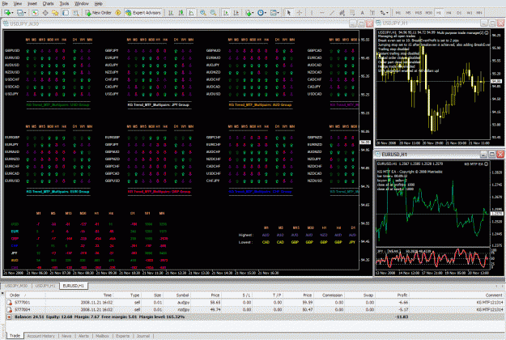Switch to candlestick chart mode
This screenshot has height=340, width=506.
click(181, 13)
